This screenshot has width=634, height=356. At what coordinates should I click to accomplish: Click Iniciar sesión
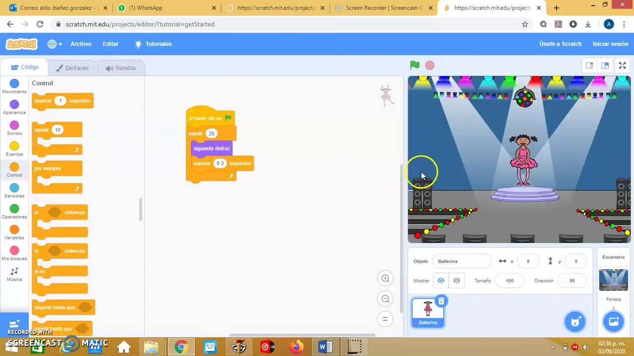point(610,44)
